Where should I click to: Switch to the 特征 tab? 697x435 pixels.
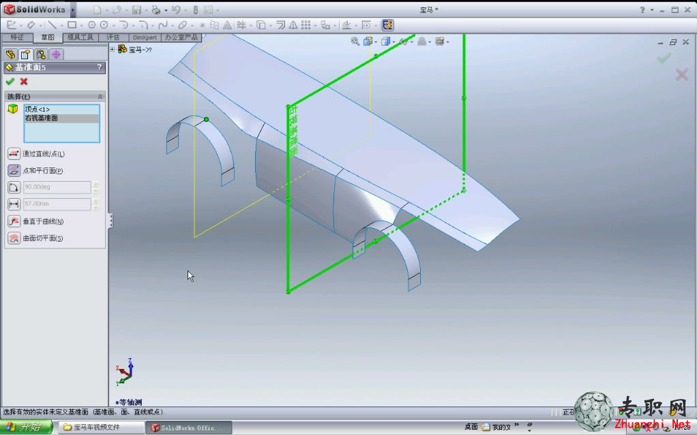tap(17, 37)
